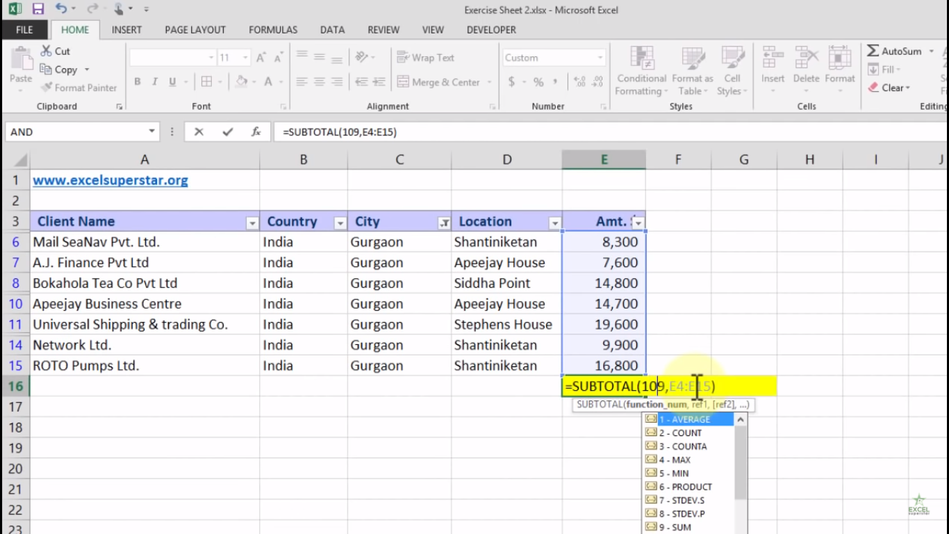Open the Name Box dropdown arrow
949x534 pixels.
(152, 131)
